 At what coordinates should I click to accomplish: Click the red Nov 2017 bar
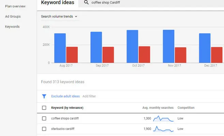click(x=181, y=55)
